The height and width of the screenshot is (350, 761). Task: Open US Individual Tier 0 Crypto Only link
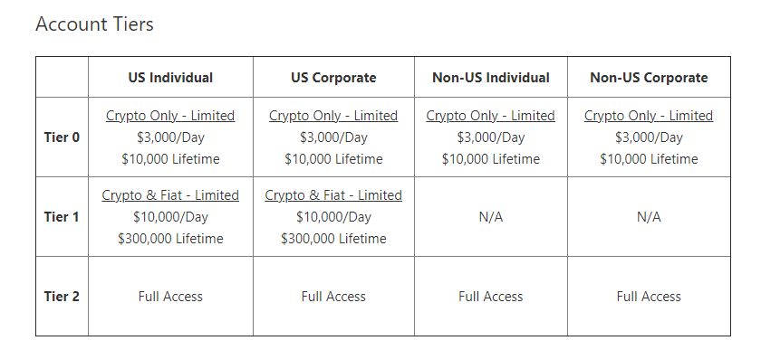click(170, 116)
